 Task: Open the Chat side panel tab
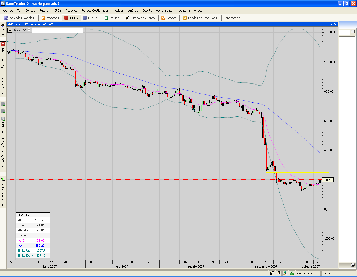[3, 30]
